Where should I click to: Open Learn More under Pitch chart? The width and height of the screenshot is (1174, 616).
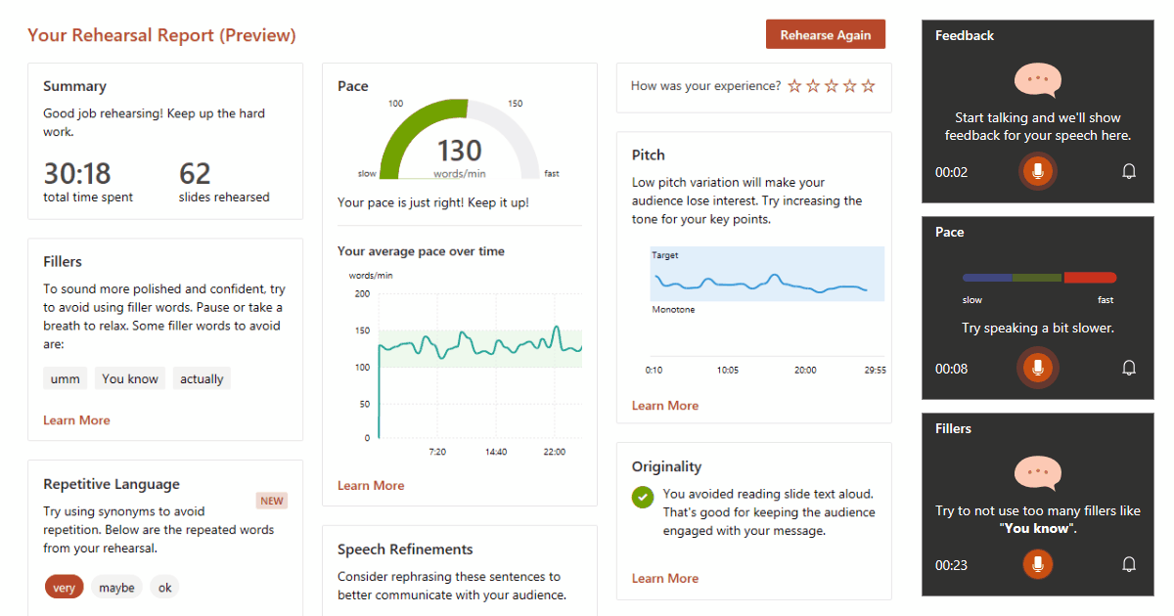pyautogui.click(x=665, y=406)
